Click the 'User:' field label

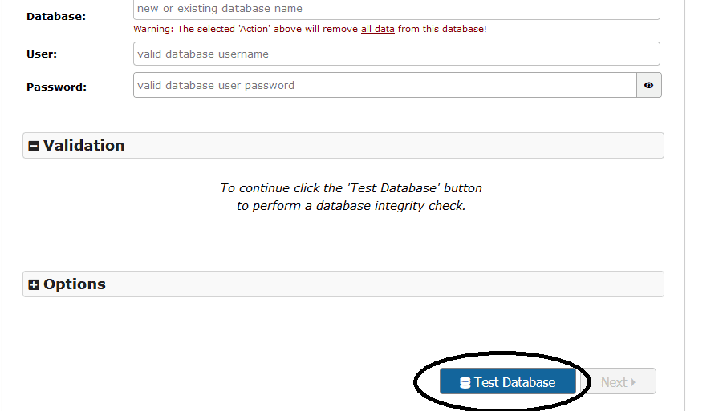click(x=42, y=54)
